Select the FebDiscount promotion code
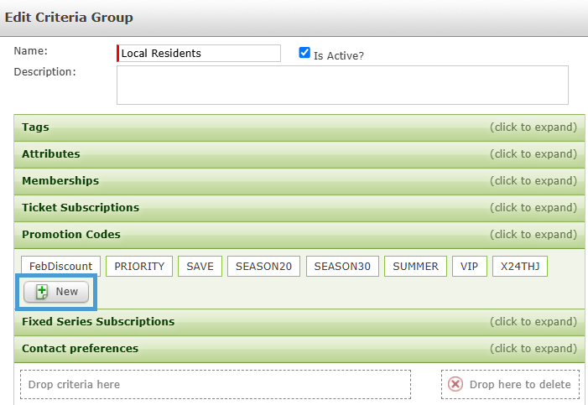This screenshot has height=405, width=588. [x=60, y=267]
